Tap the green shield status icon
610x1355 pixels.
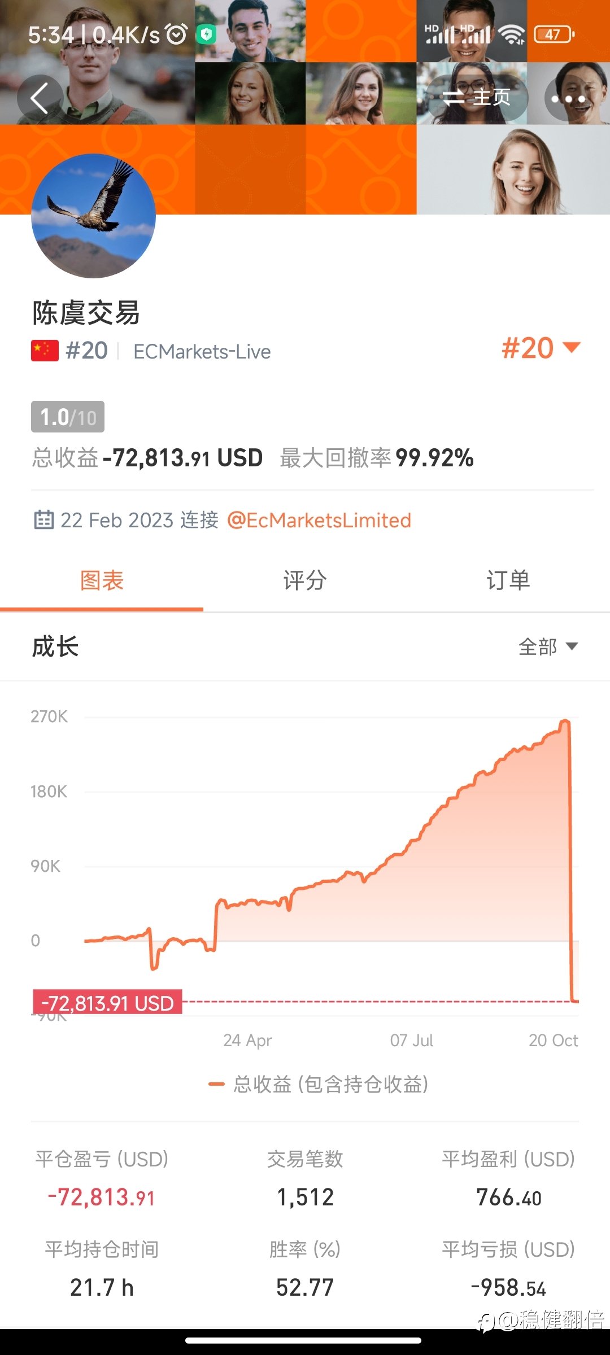(x=206, y=34)
